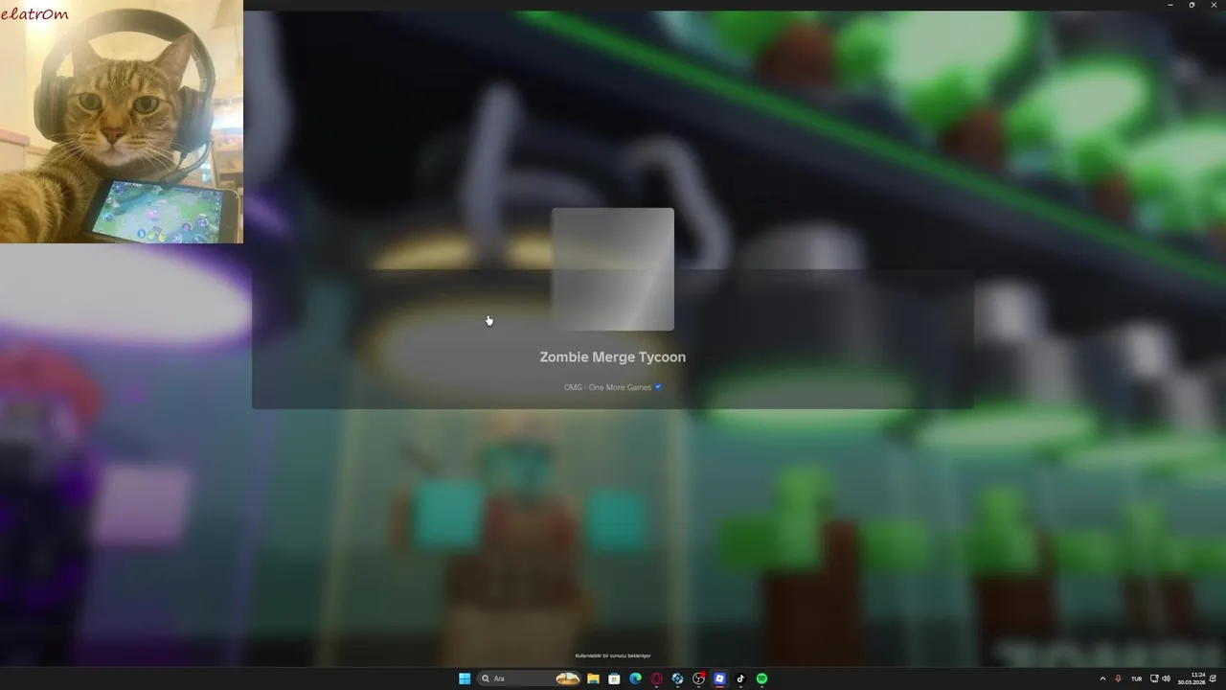Open the Windows Start menu

(x=465, y=678)
